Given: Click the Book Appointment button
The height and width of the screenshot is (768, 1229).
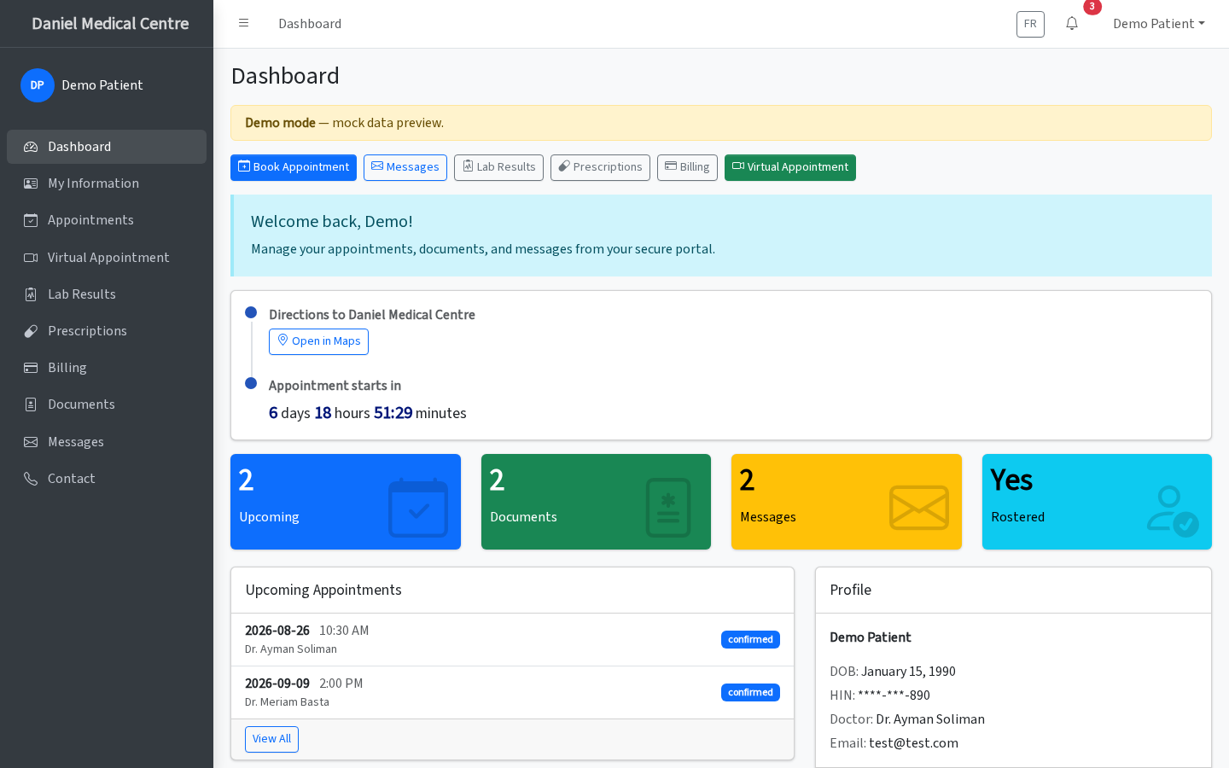Looking at the screenshot, I should [294, 167].
